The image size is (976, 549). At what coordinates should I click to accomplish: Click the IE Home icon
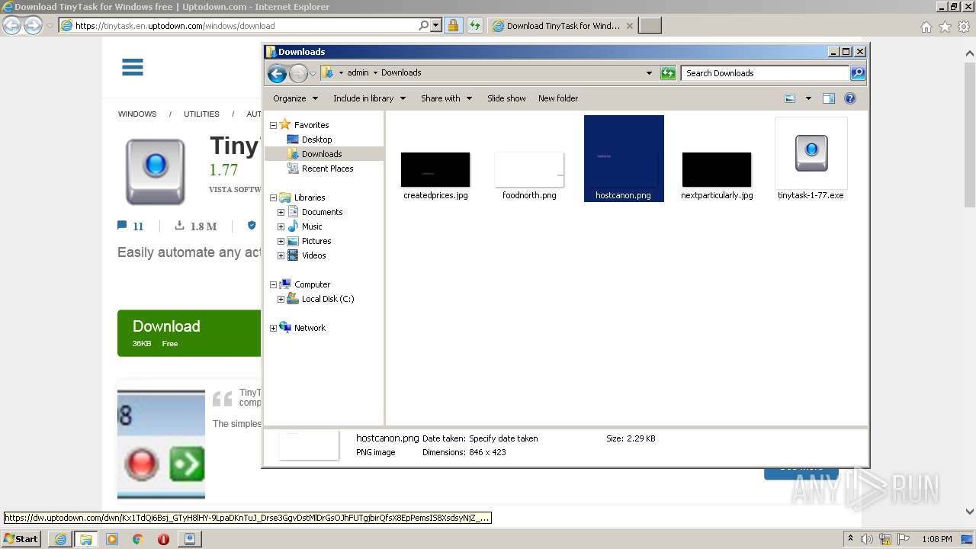pos(926,27)
